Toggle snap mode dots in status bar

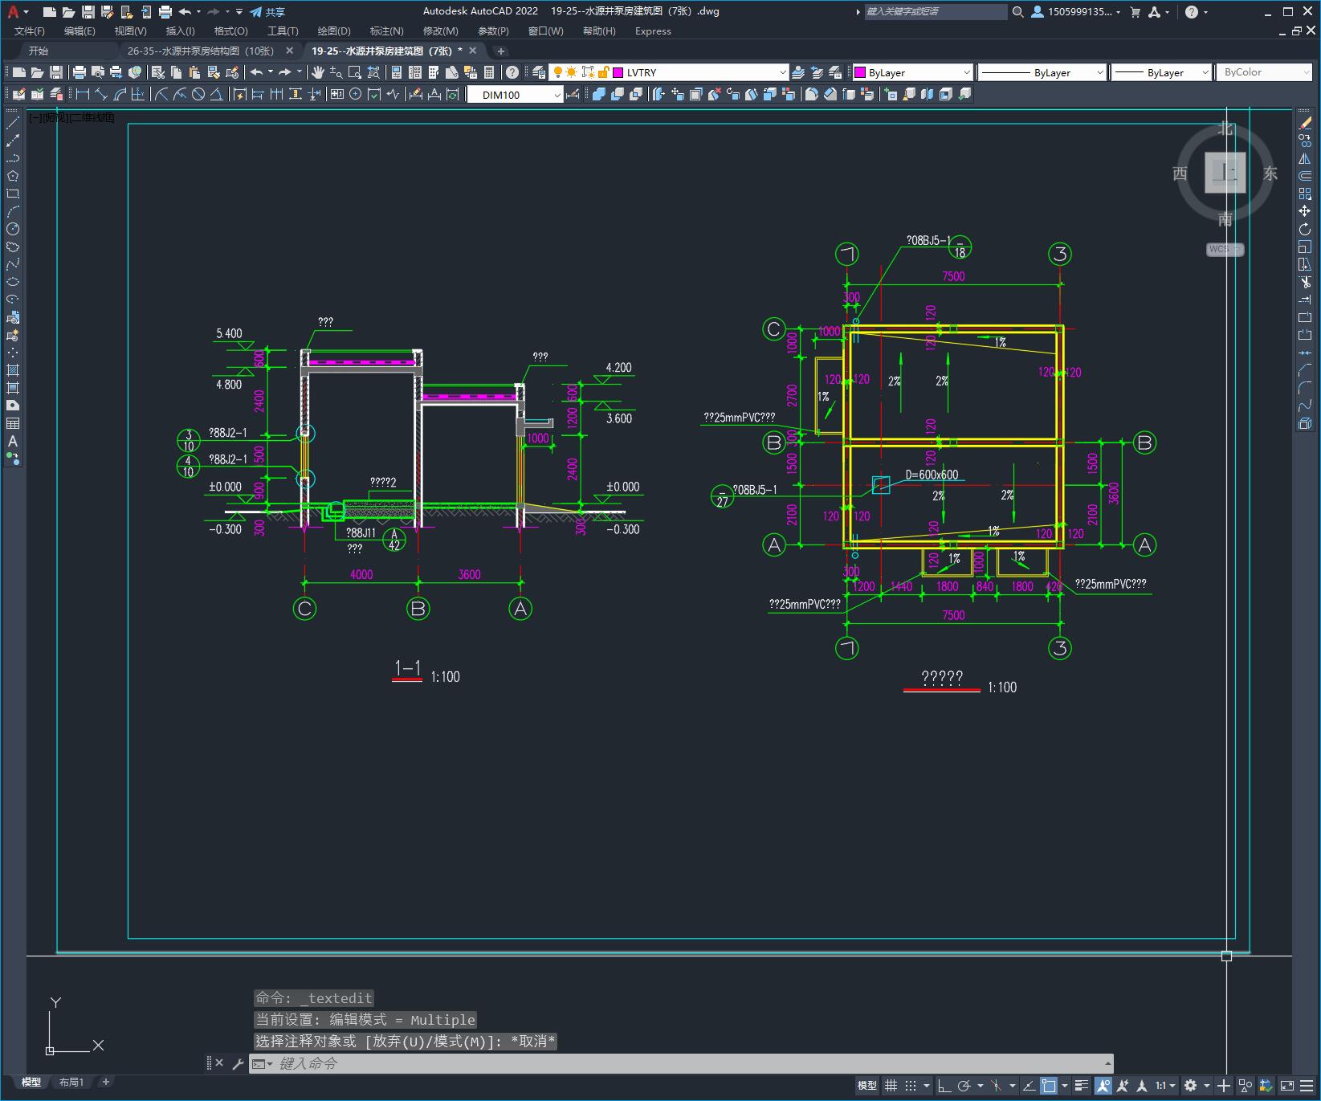pos(911,1086)
